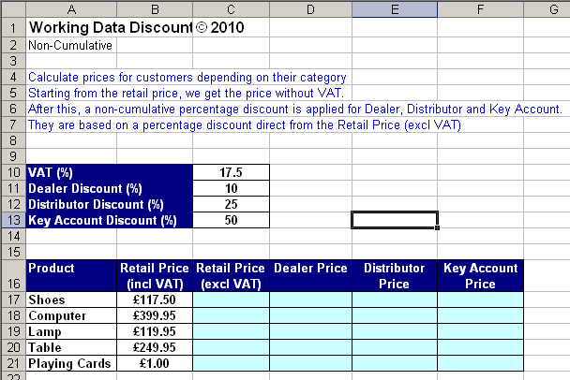Select the £399.95 price cell
This screenshot has height=380, width=570.
pyautogui.click(x=155, y=315)
